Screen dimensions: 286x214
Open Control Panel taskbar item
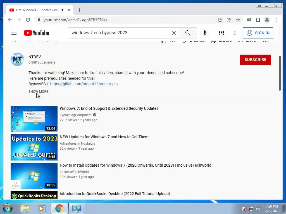(x=77, y=208)
